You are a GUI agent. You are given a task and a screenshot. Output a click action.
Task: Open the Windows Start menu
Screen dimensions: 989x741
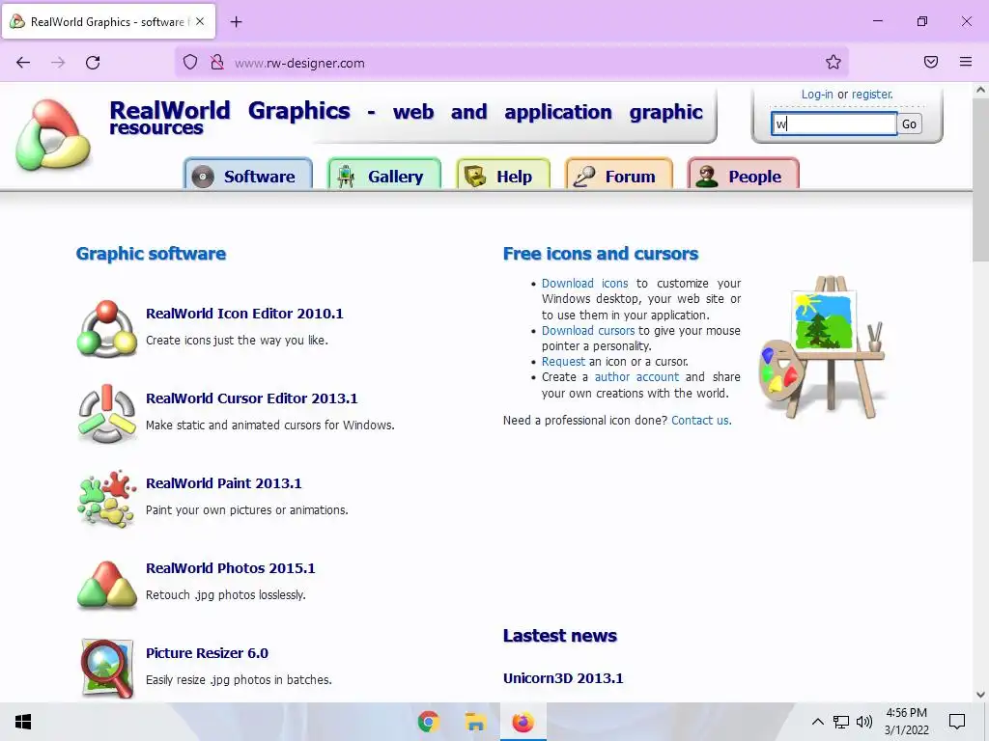click(x=23, y=722)
